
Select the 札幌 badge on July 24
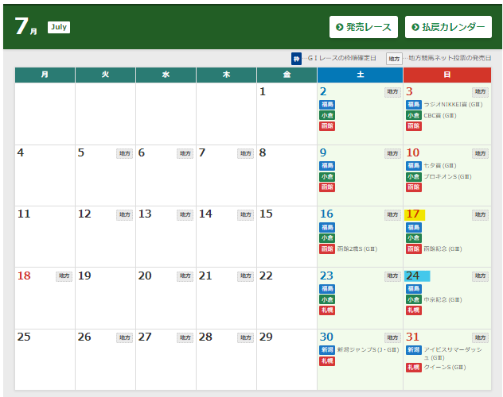414,310
